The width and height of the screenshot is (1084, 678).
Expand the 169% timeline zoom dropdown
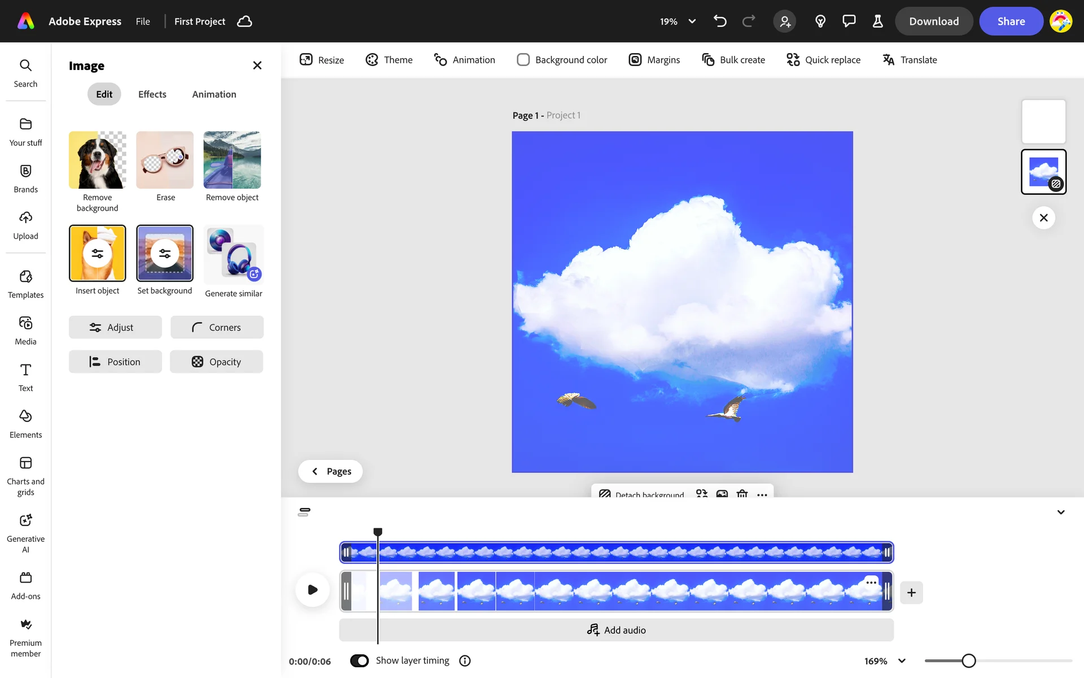coord(902,661)
